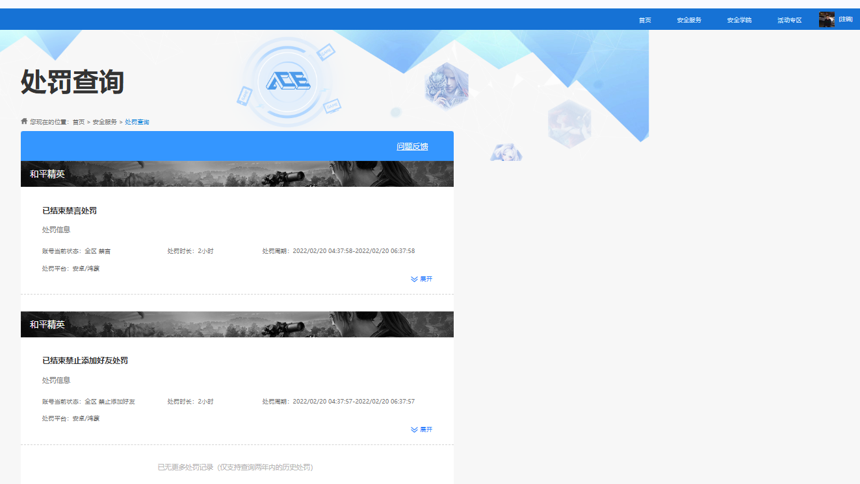Expand details of the 已结束禁止添加好友处罚 record
This screenshot has height=484, width=860.
pyautogui.click(x=421, y=430)
